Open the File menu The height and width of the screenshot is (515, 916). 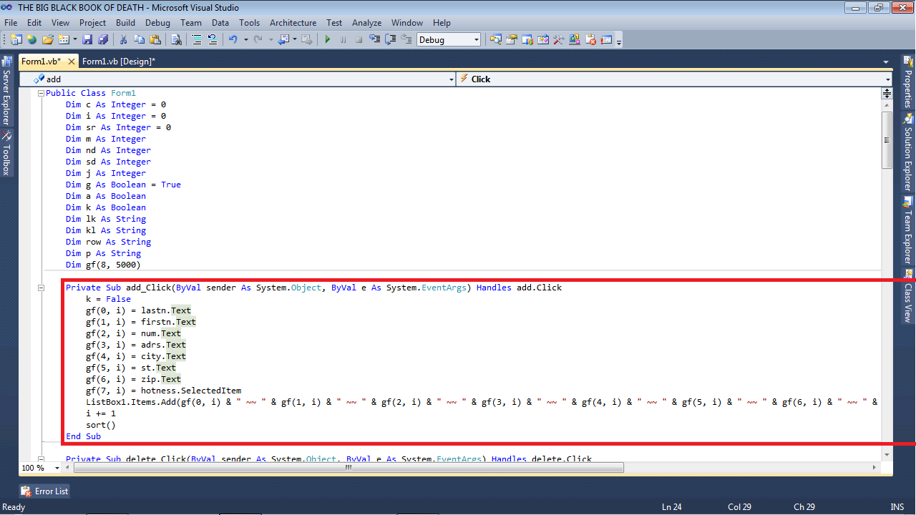tap(11, 23)
